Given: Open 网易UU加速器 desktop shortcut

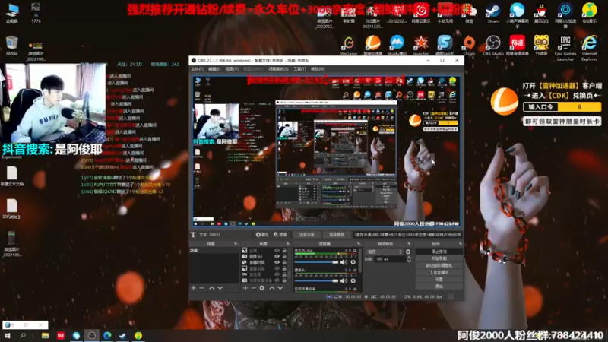Looking at the screenshot, I should coord(565,14).
